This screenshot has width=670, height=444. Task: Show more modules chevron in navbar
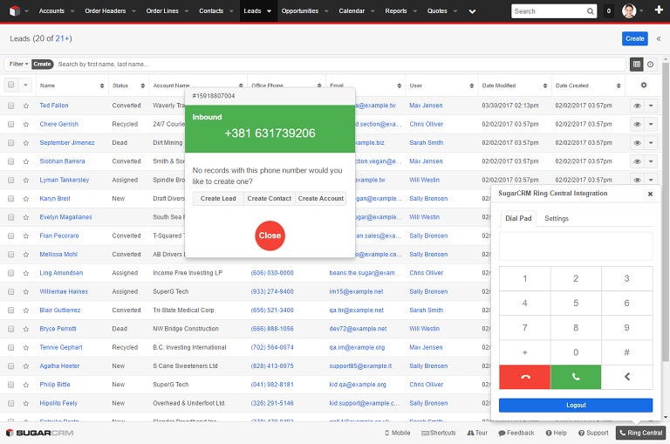pos(472,11)
